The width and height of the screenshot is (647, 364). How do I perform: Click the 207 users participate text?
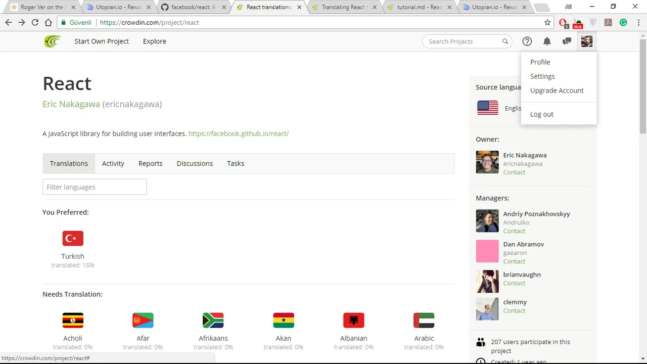pyautogui.click(x=530, y=346)
